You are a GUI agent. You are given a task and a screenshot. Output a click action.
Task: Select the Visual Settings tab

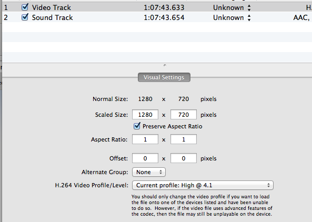click(x=164, y=77)
